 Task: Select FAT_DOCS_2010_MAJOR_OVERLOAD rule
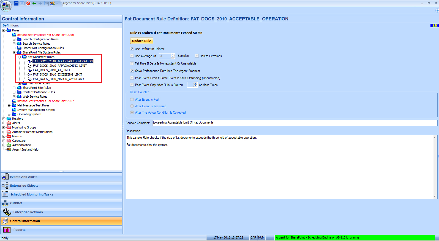(58, 79)
